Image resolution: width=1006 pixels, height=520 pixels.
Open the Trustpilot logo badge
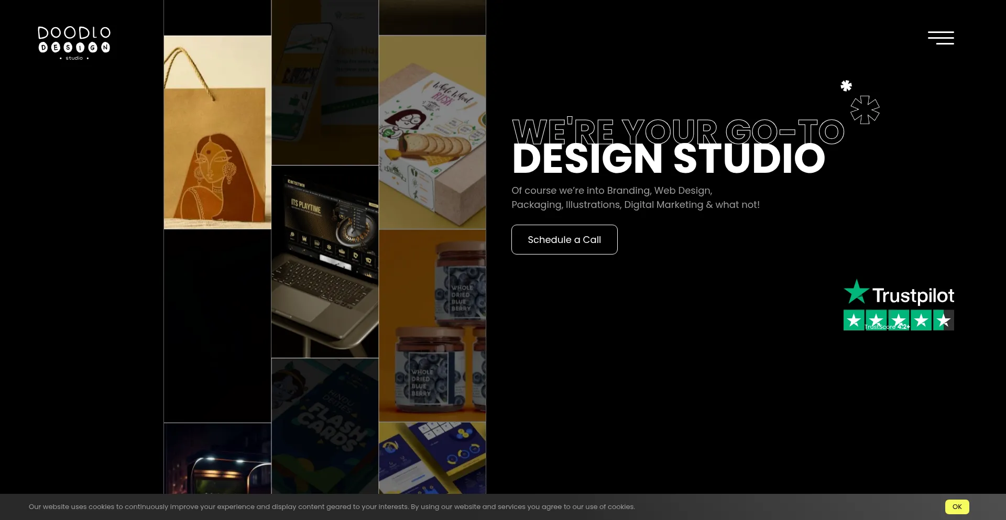(x=899, y=292)
